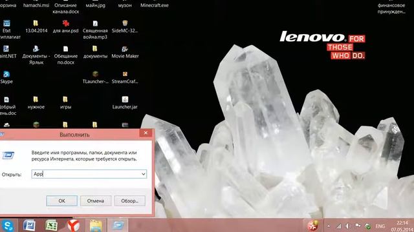Image resolution: width=414 pixels, height=232 pixels.
Task: Select the музон label
Action: (x=125, y=5)
